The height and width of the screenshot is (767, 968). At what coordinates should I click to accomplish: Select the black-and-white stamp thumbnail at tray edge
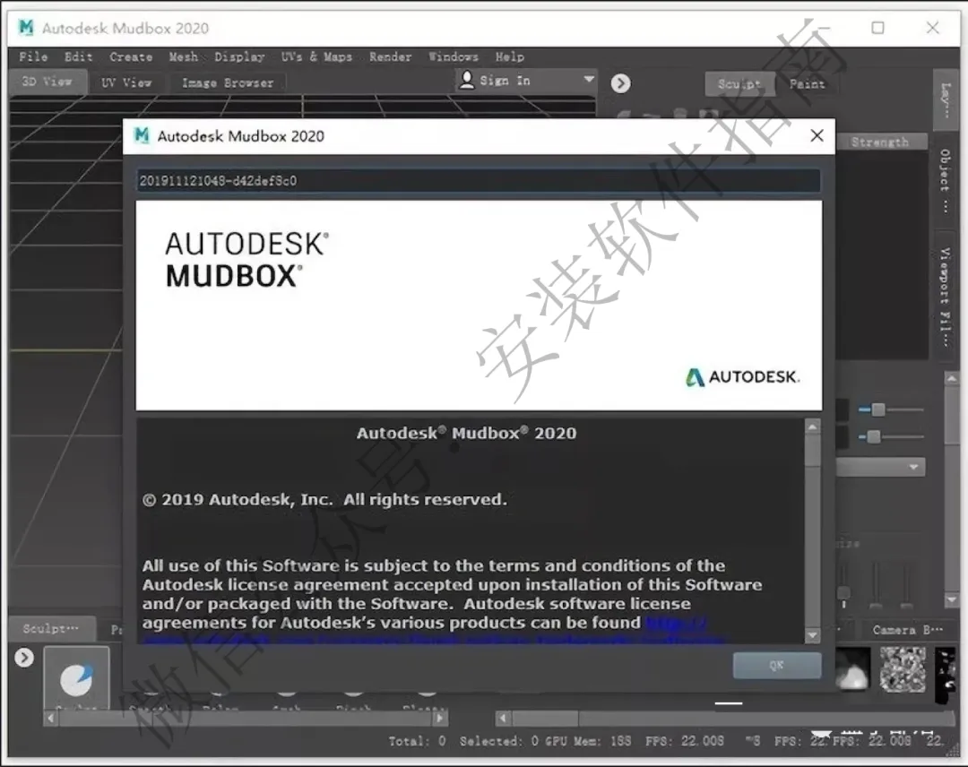[946, 676]
